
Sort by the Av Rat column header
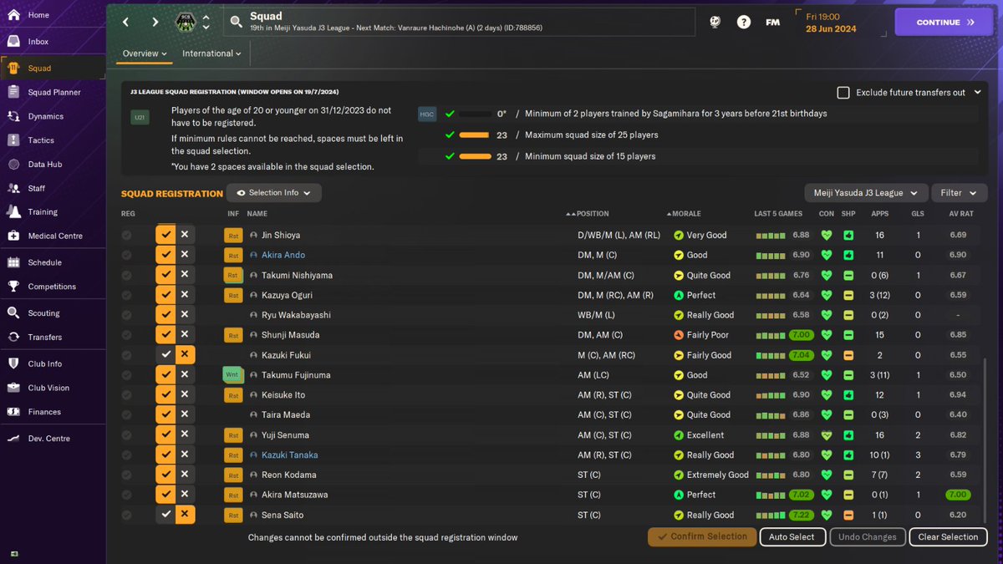[x=960, y=214]
